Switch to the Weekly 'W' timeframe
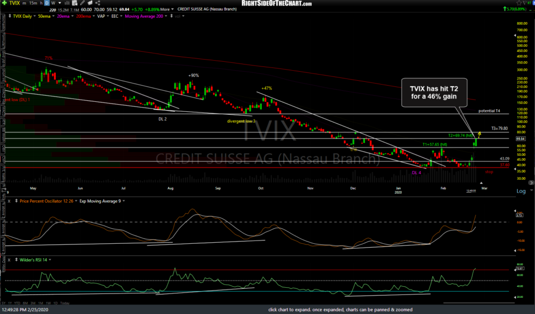Viewport: 535px width, 314px height. [x=53, y=3]
